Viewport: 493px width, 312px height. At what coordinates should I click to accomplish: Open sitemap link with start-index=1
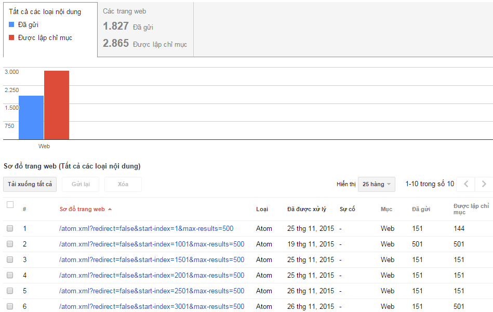click(146, 229)
